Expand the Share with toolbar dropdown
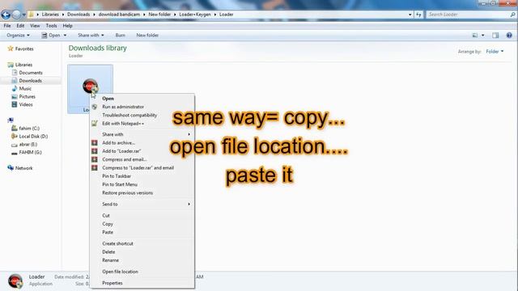 point(91,36)
